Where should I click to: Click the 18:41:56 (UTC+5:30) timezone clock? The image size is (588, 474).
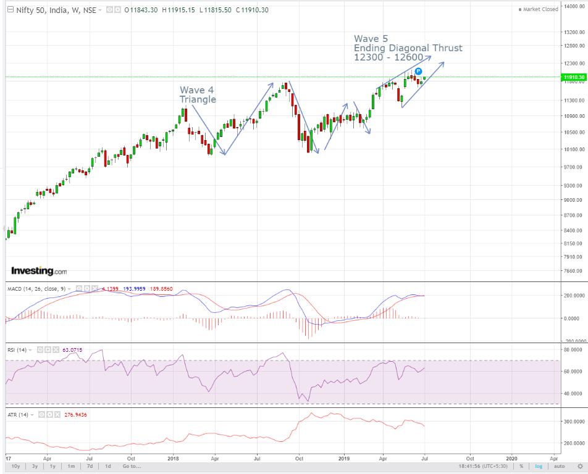click(482, 466)
